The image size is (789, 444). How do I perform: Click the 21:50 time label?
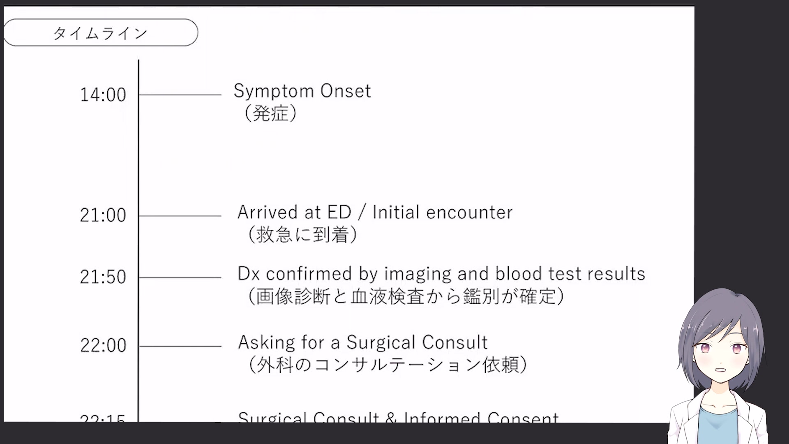click(x=103, y=277)
